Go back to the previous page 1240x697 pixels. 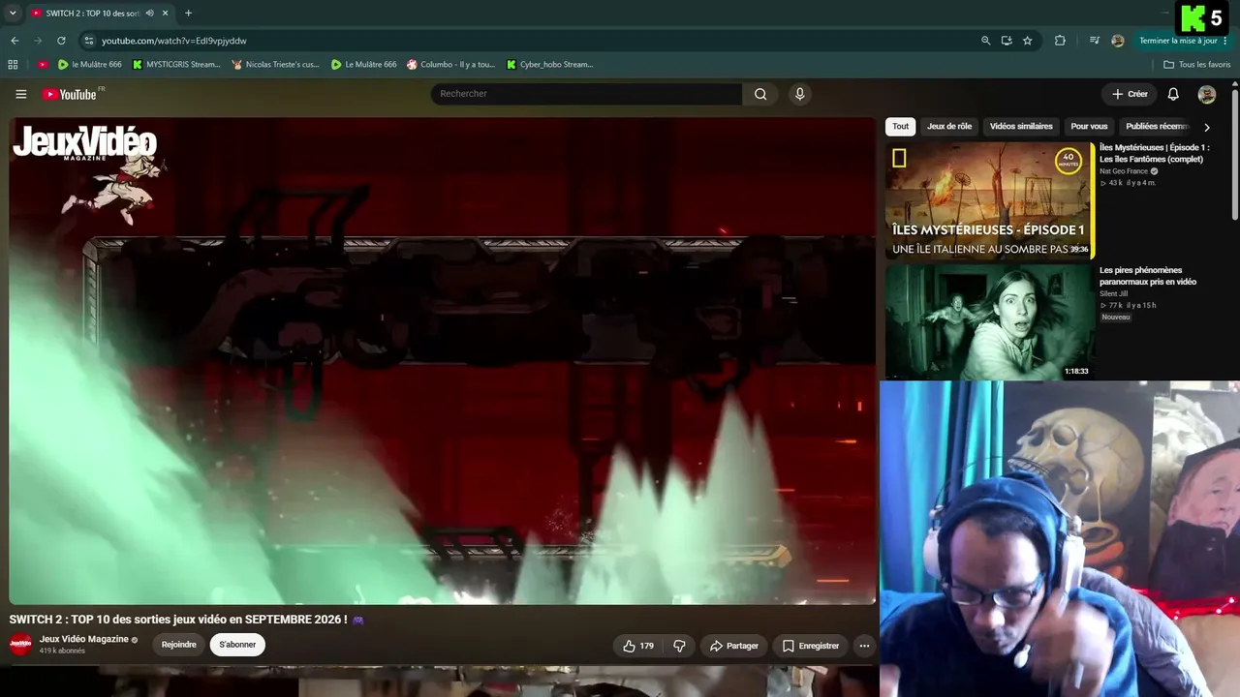15,41
